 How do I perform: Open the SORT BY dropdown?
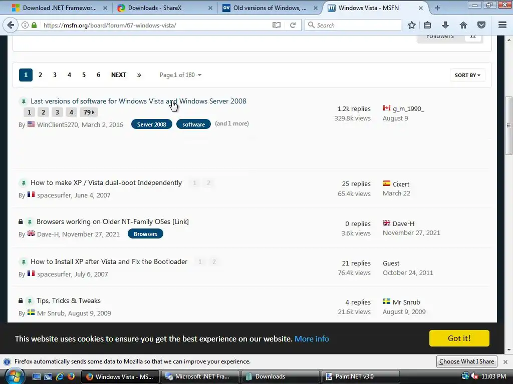click(467, 75)
